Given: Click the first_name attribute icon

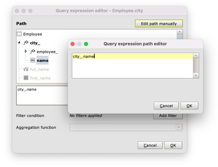Looking at the screenshot, I should 26,78.
